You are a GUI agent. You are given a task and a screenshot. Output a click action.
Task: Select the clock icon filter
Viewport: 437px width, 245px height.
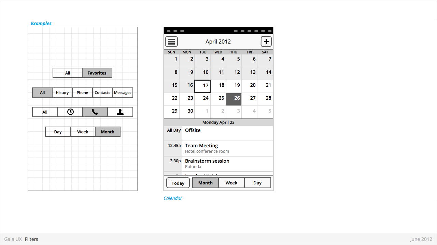pyautogui.click(x=70, y=112)
